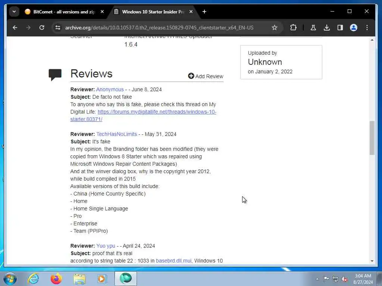The image size is (382, 286).
Task: Open the mydigitallife forum thread link
Action: (x=143, y=115)
